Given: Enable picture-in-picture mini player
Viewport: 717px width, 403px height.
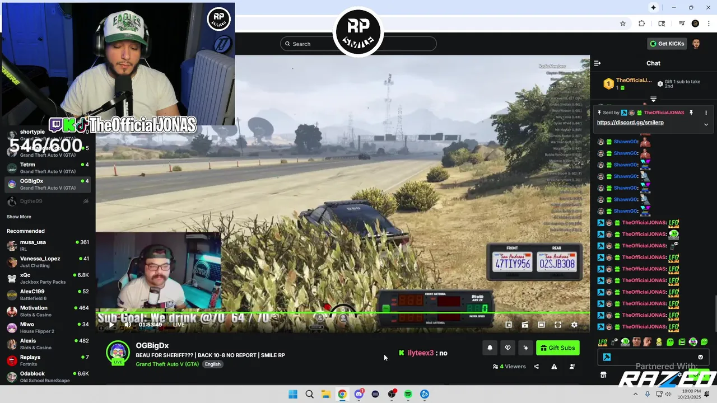Looking at the screenshot, I should (509, 325).
